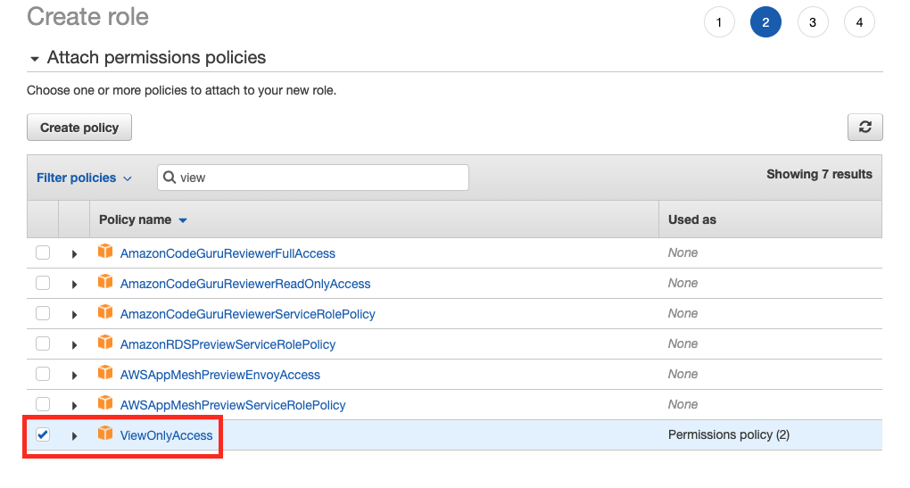Expand AmazonCodeGuruReviewerReadOnlyAccess policy details
Image resolution: width=910 pixels, height=488 pixels.
[74, 285]
